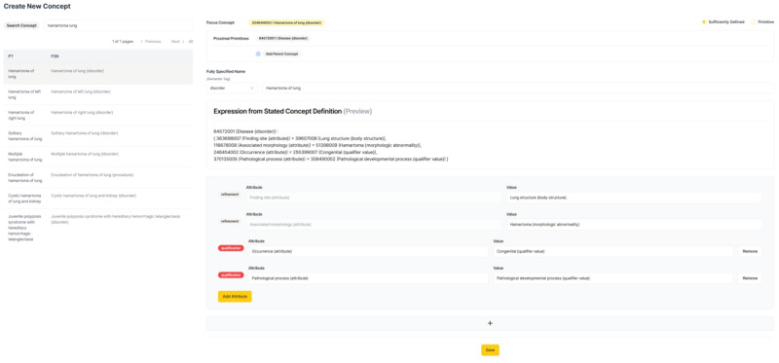
Task: Click the 363698007 Finding site expression line
Action: click(300, 138)
